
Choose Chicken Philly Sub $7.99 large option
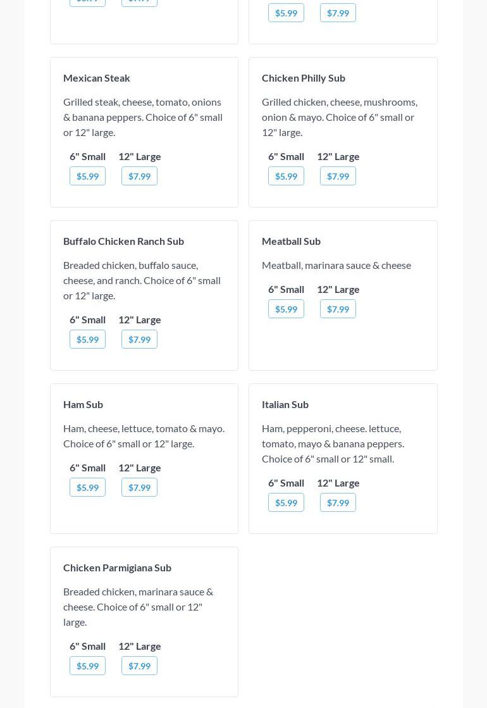338,176
